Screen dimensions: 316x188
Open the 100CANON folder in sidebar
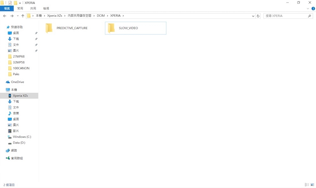pos(21,68)
